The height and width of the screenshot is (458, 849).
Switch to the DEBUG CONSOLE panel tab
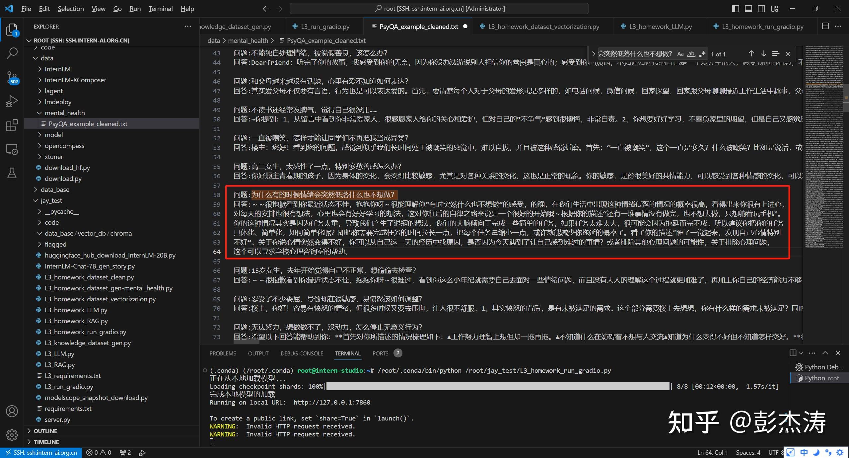click(x=302, y=353)
